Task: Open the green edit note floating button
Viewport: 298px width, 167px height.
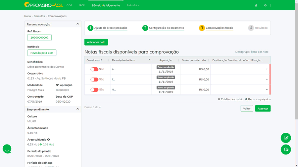Action: (x=286, y=138)
